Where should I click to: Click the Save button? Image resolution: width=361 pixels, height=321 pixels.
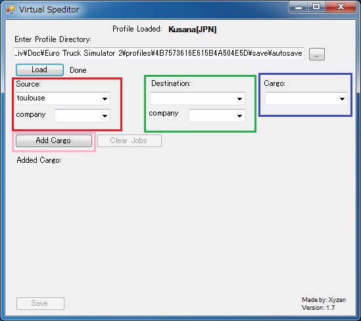click(40, 303)
